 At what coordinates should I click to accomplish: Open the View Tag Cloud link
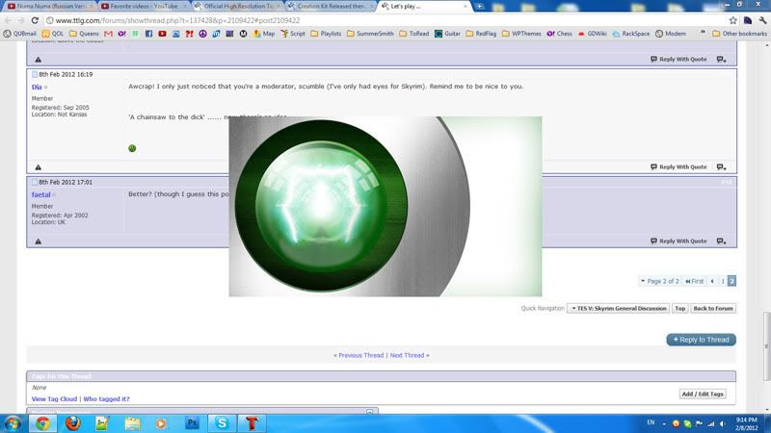(x=54, y=399)
